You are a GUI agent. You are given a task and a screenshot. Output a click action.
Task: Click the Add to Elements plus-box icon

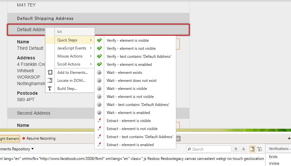(x=50, y=73)
